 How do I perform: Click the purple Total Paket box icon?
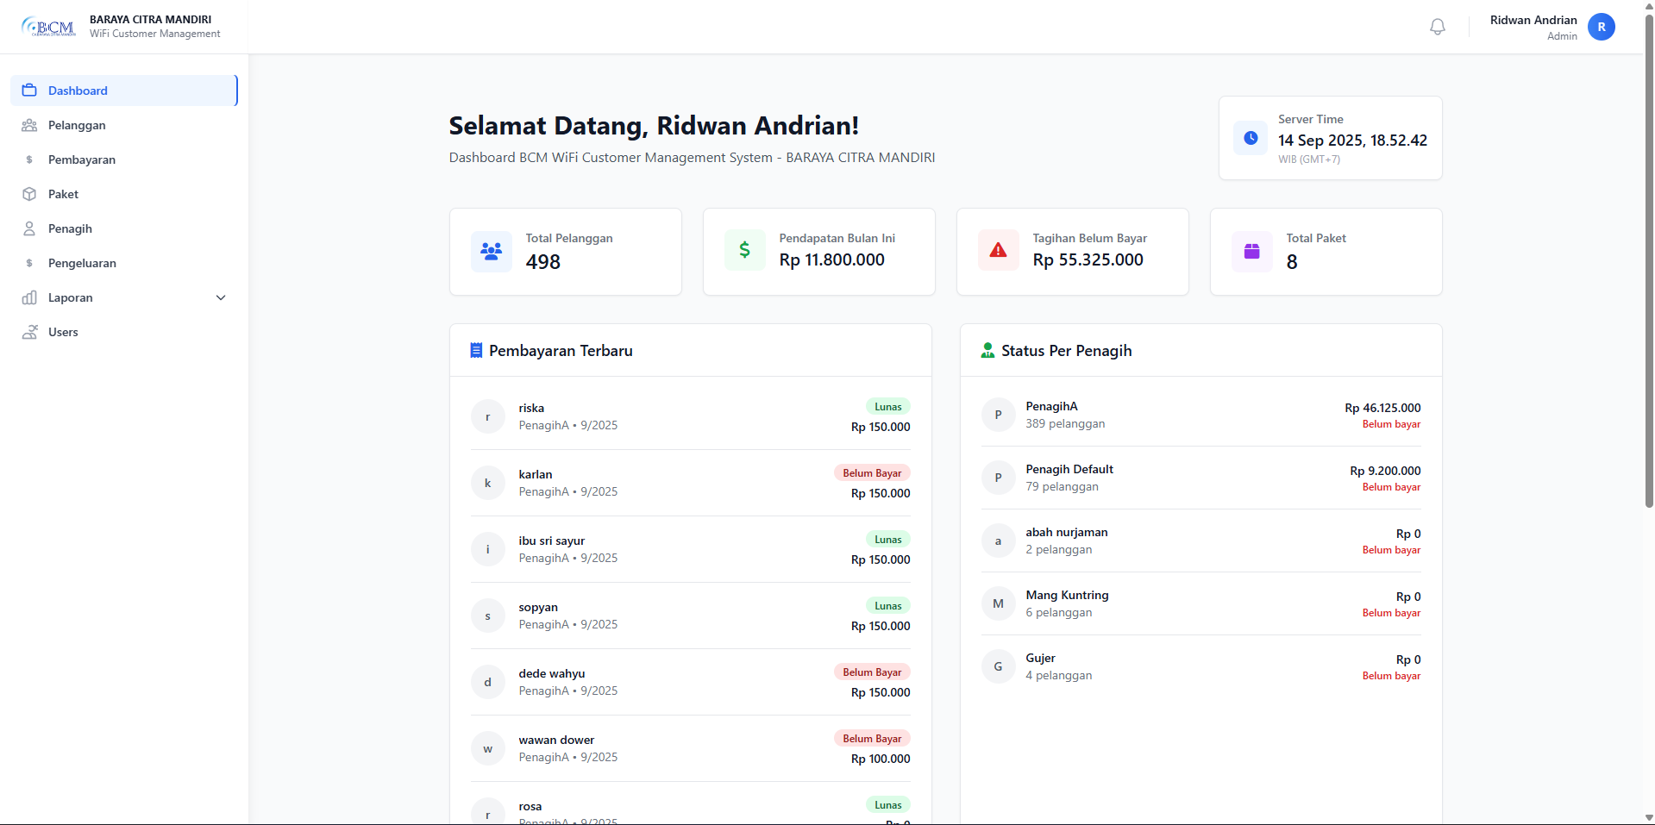1251,251
